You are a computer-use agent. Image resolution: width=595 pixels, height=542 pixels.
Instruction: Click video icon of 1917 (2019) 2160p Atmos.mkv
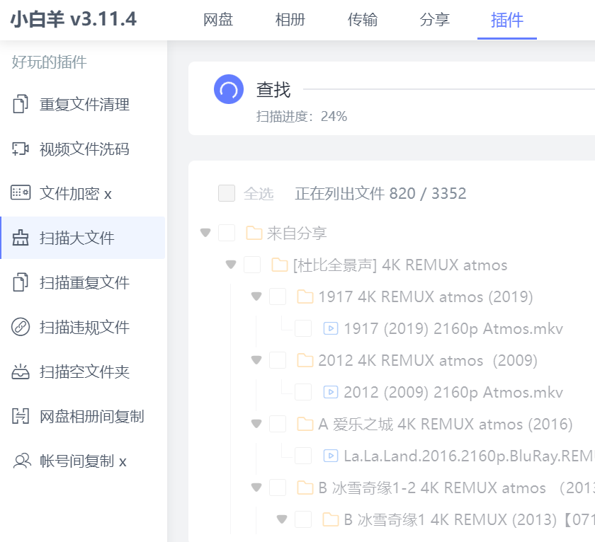tap(331, 328)
